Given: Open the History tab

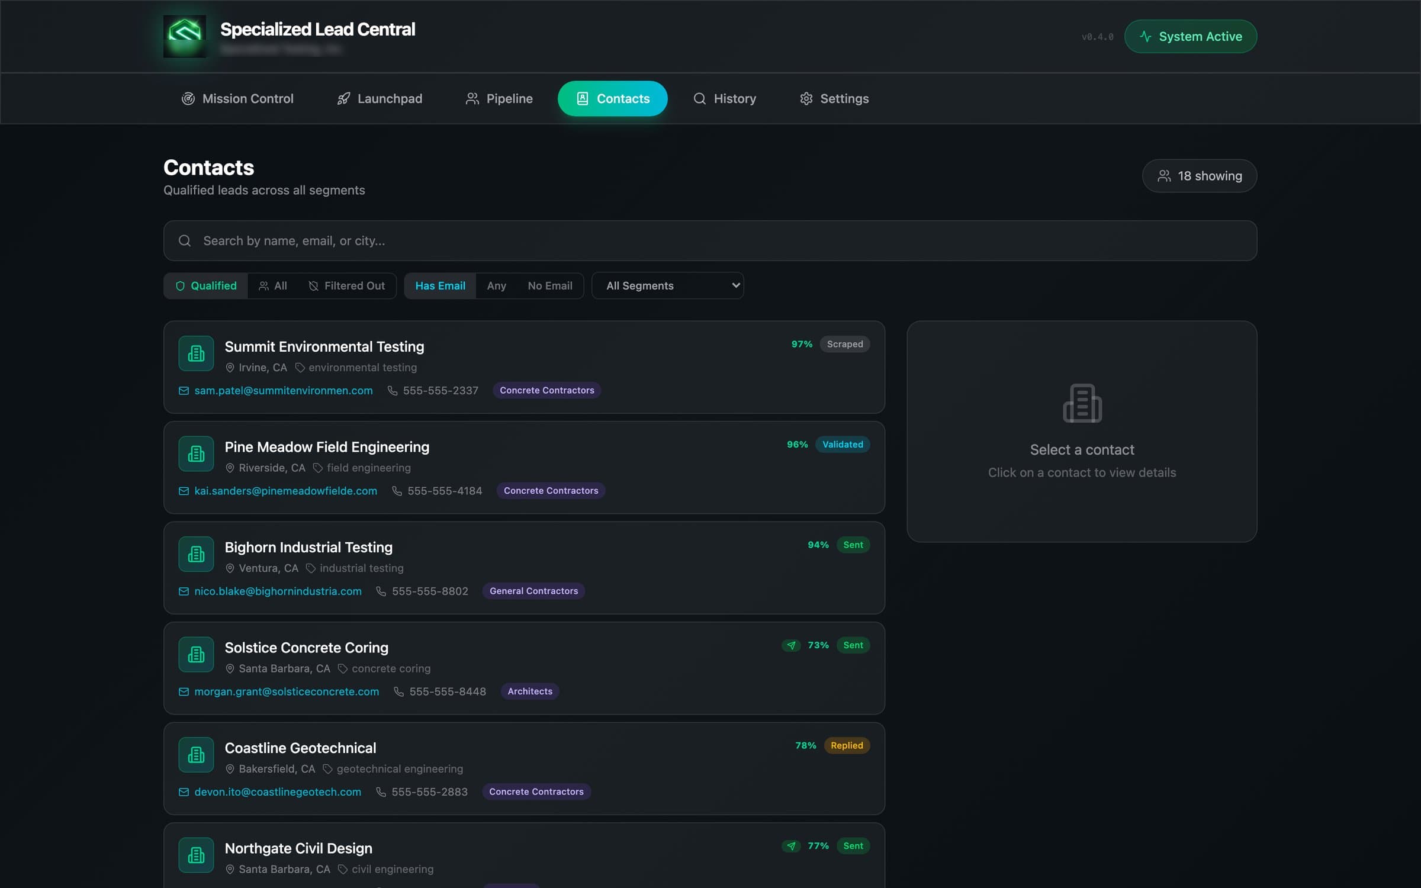Looking at the screenshot, I should (725, 99).
